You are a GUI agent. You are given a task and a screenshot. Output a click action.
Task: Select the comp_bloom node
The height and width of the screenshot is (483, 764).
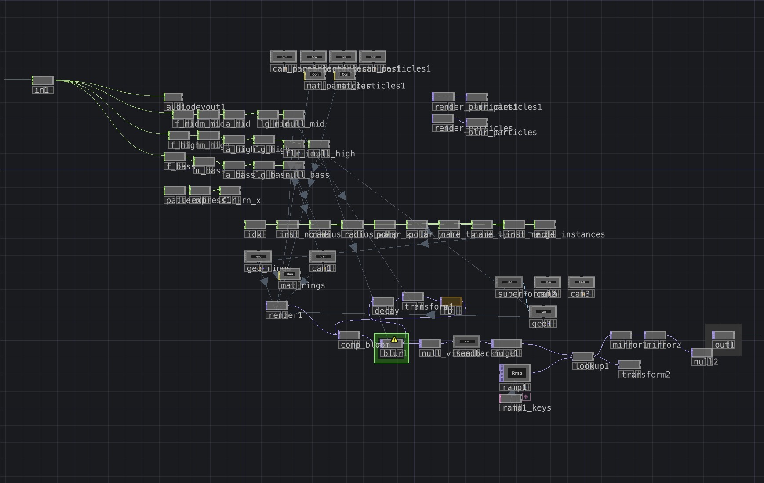tap(349, 335)
